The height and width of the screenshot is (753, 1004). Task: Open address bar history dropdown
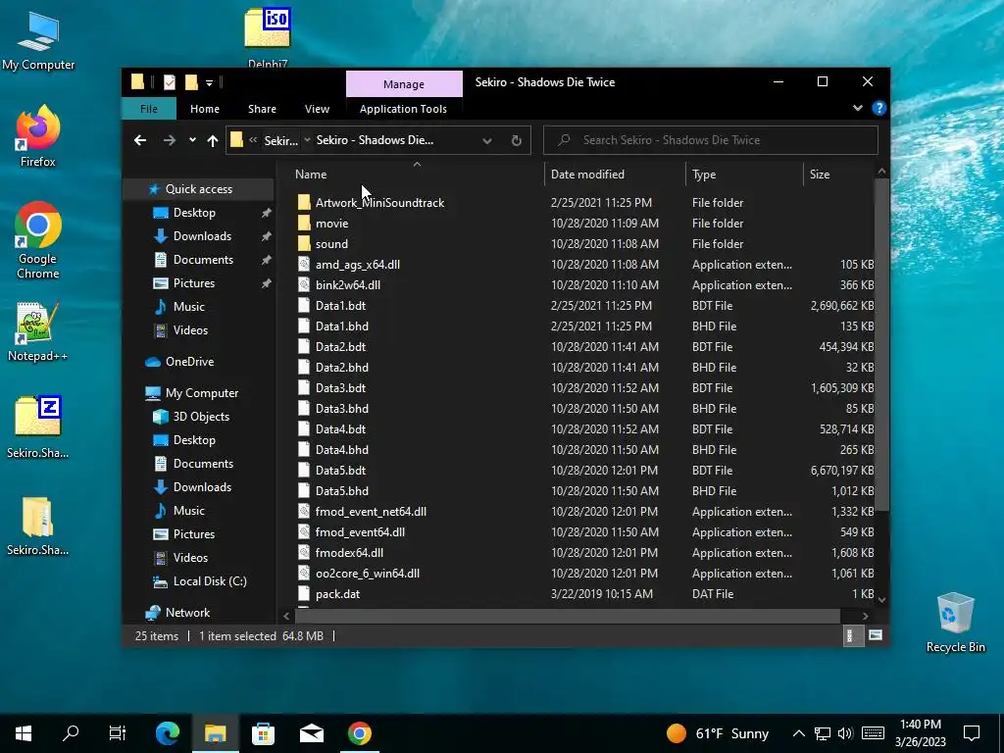click(x=487, y=140)
